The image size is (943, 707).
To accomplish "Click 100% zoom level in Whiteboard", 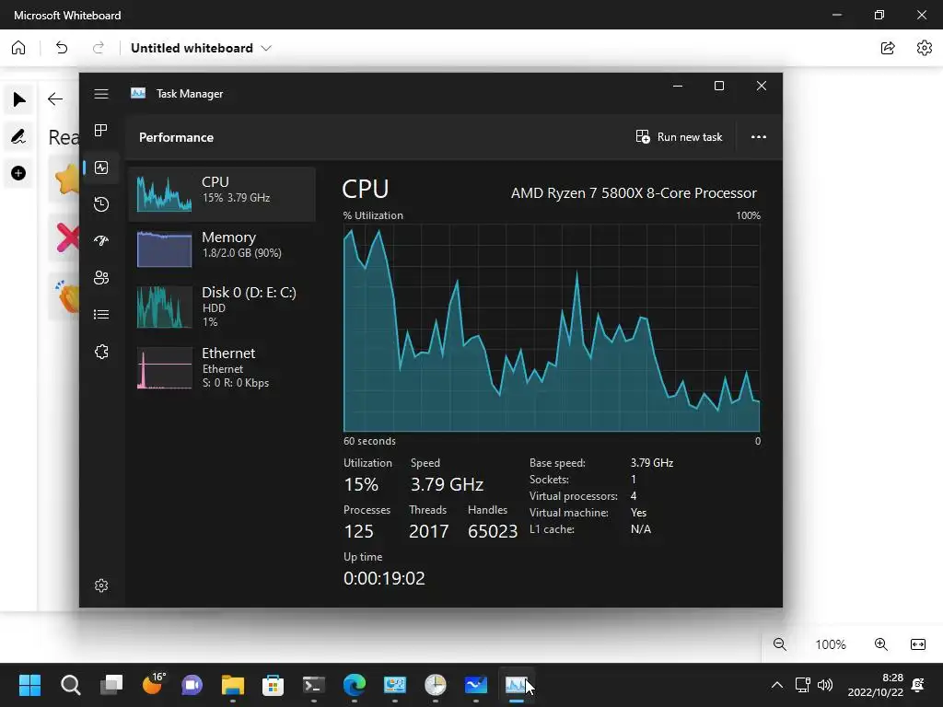I will click(x=831, y=644).
